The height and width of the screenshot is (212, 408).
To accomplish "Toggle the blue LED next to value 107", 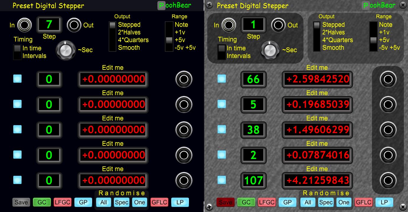I will pos(222,180).
